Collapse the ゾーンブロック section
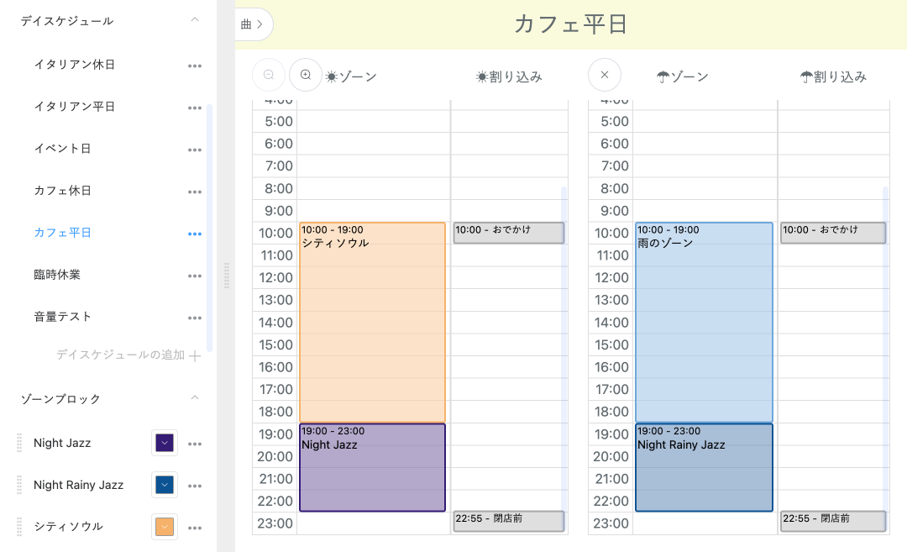 click(x=195, y=398)
